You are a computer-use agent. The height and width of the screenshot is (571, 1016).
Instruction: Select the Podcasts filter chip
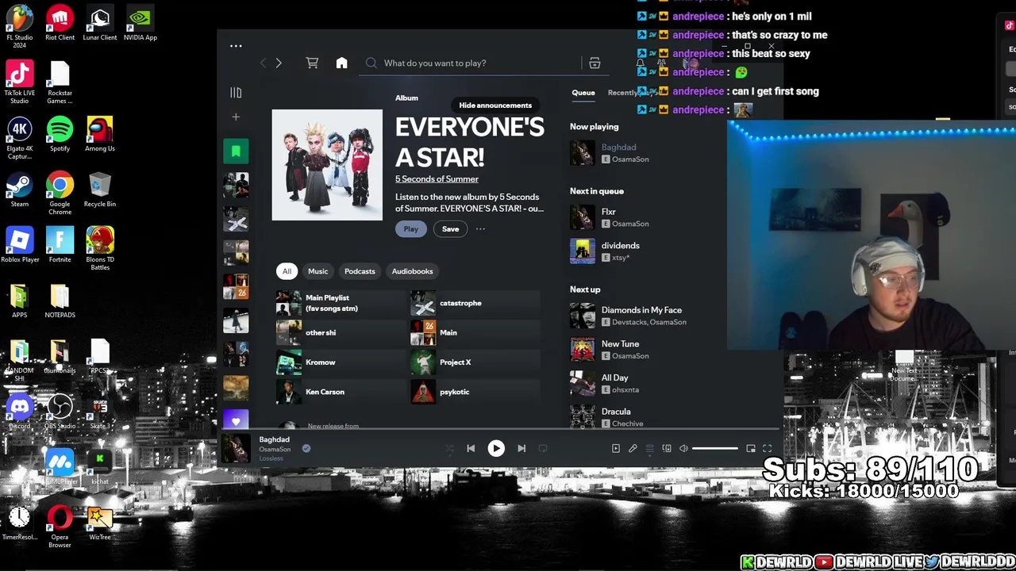coord(360,271)
